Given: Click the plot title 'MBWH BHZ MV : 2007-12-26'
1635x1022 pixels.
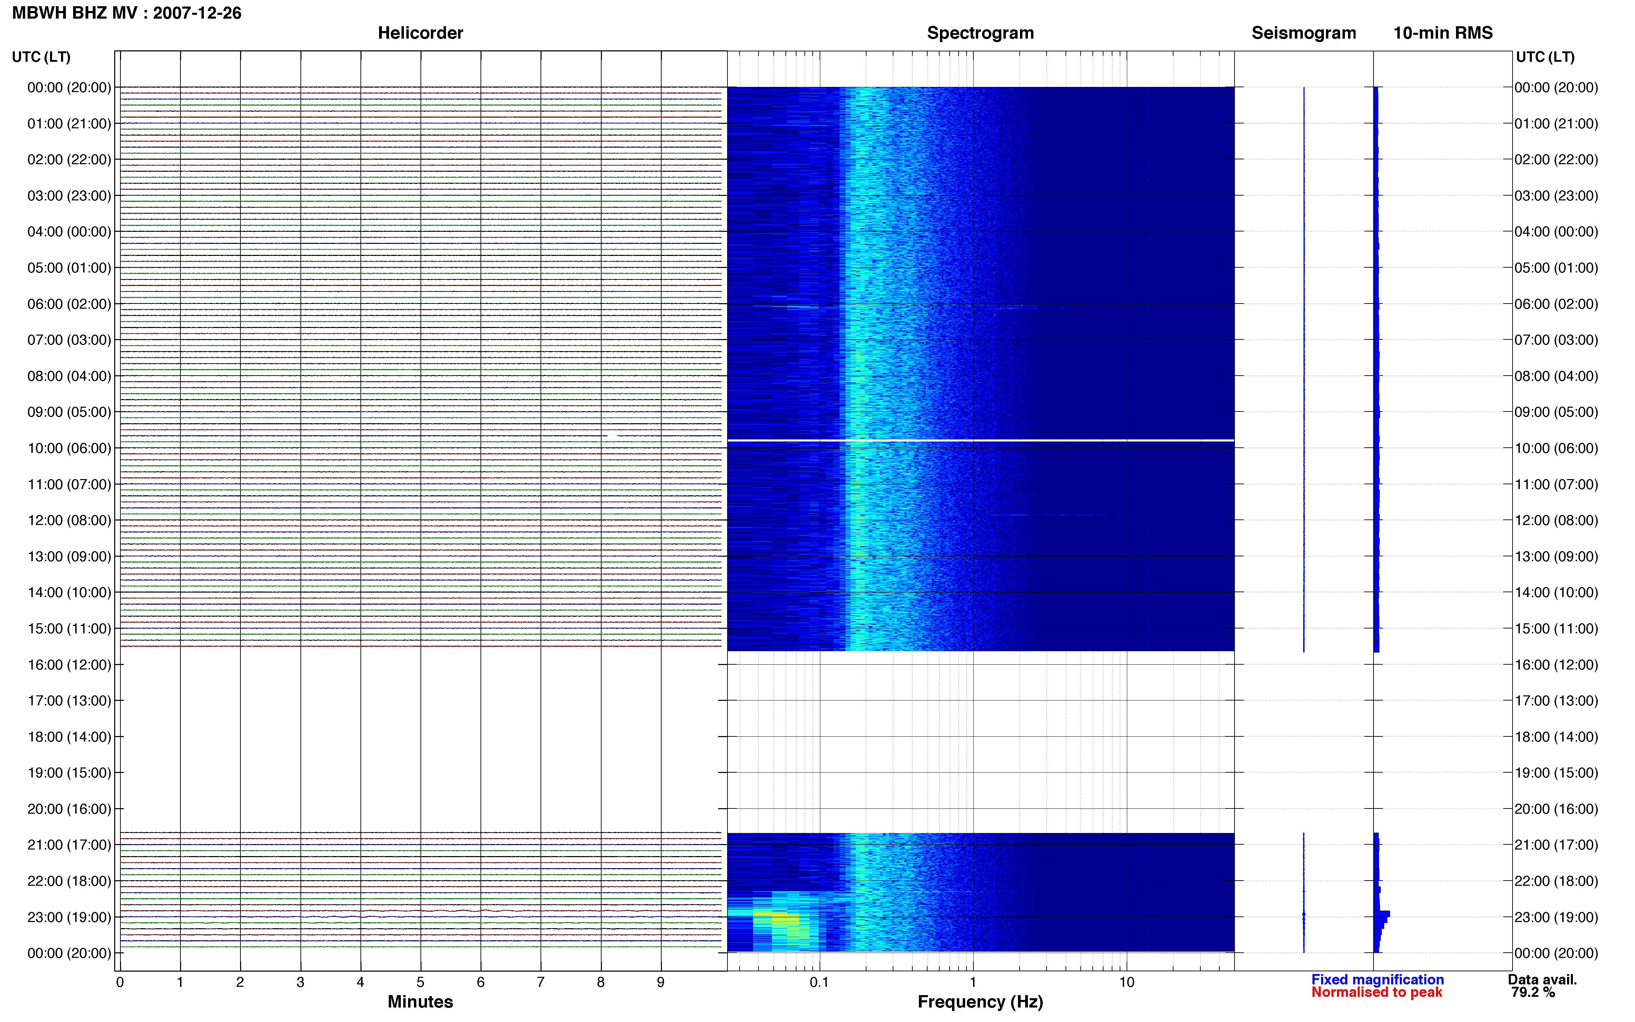Looking at the screenshot, I should [x=126, y=13].
